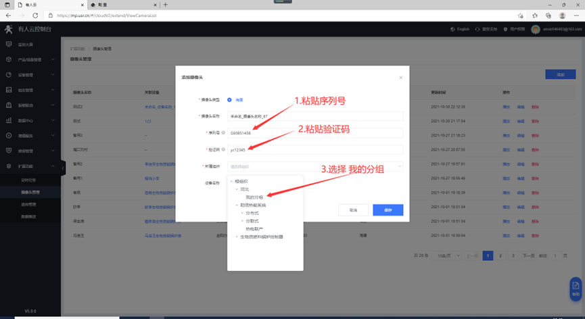Viewport: 585px width, 319px height.
Task: Click the user permission pin icon
Action: pyautogui.click(x=505, y=29)
